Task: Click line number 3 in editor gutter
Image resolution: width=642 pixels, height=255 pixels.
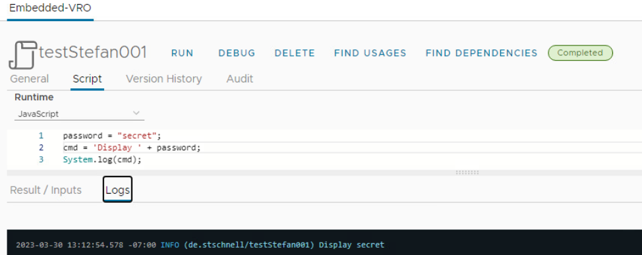Action: (x=41, y=160)
